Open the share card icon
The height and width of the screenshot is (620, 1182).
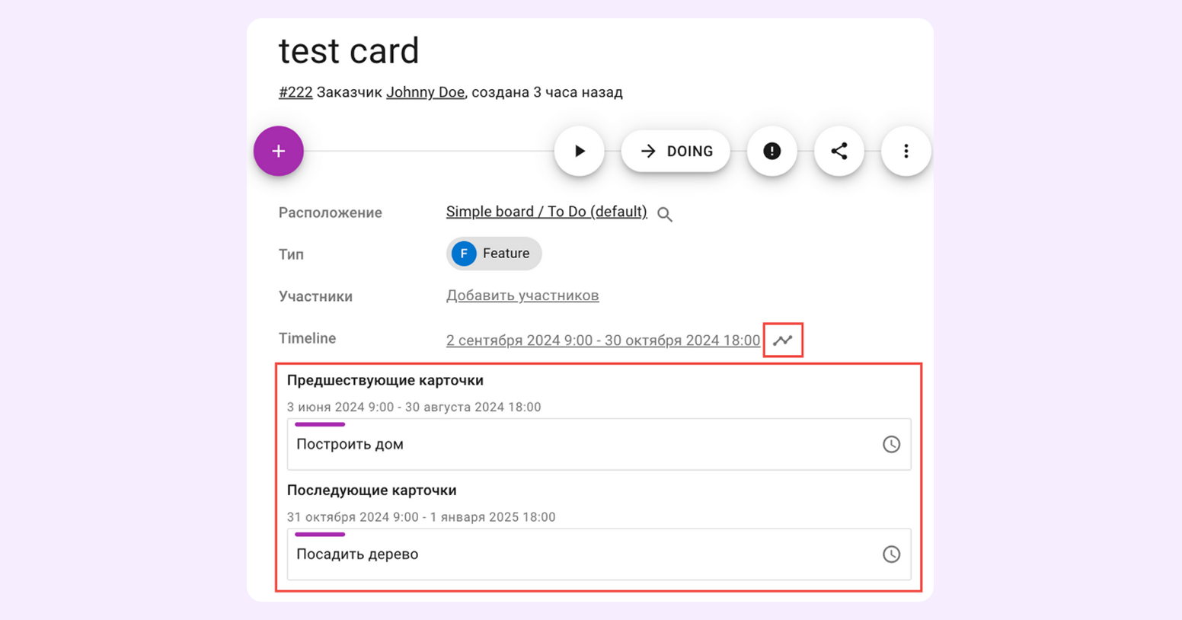point(839,151)
